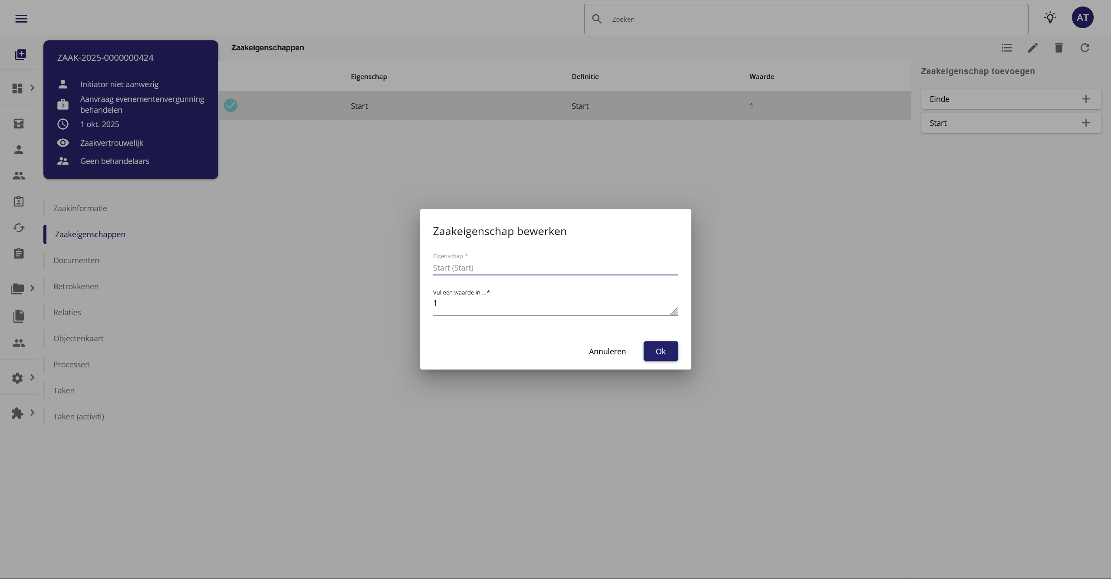Add the Einde property with plus
The width and height of the screenshot is (1111, 579).
click(1085, 99)
